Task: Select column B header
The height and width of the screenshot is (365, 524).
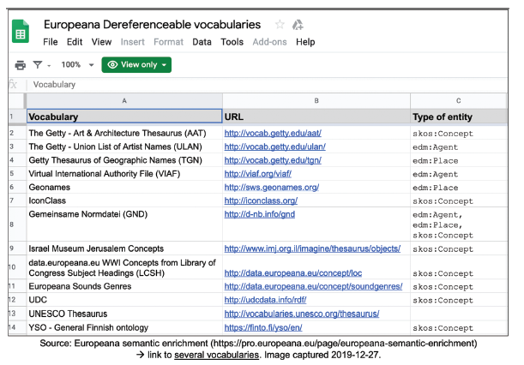Action: tap(316, 100)
